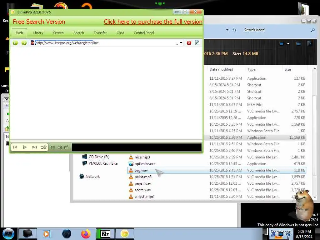This screenshot has width=320, height=240.
Task: Click the black box taskbar button
Action: pyautogui.click(x=28, y=234)
